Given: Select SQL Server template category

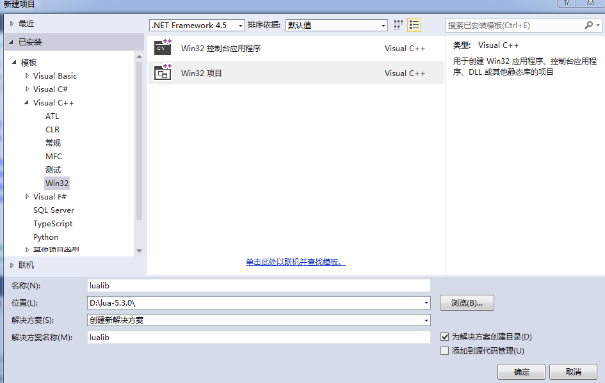Looking at the screenshot, I should coord(54,210).
